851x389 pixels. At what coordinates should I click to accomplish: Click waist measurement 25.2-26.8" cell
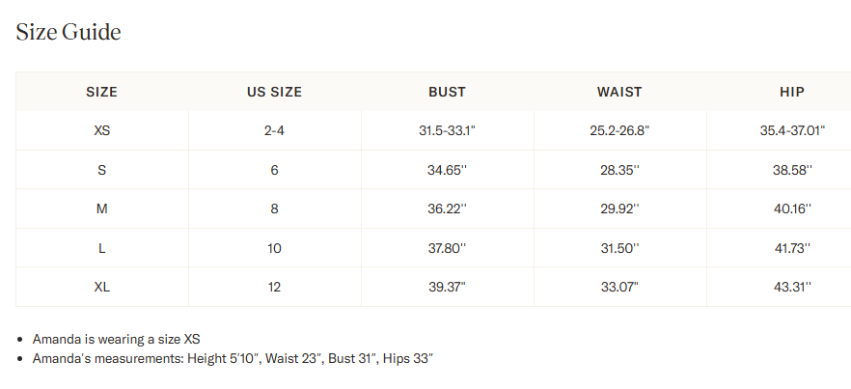tap(619, 130)
